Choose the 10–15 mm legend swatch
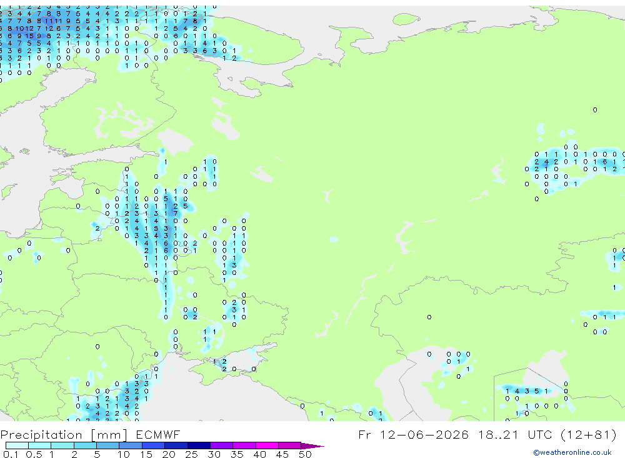The height and width of the screenshot is (458, 625). (131, 446)
